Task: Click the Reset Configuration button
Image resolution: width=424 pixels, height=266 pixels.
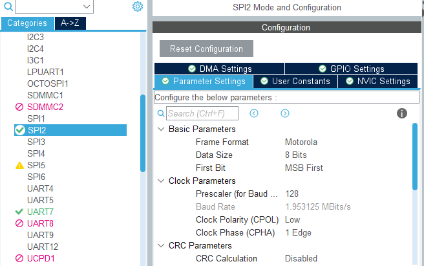Action: point(206,49)
